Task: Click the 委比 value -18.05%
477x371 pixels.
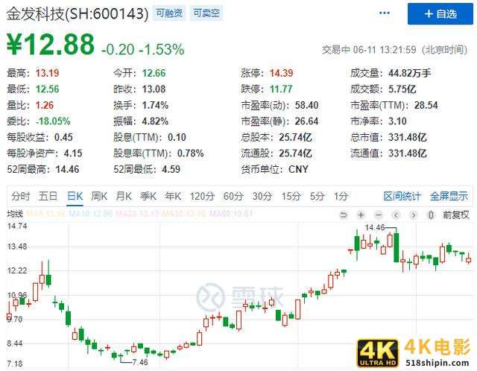Action: click(x=53, y=121)
